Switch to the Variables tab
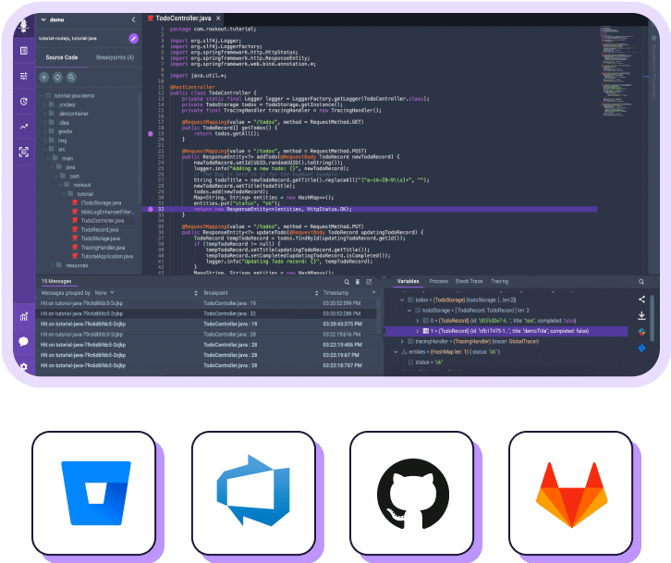The height and width of the screenshot is (563, 671). pyautogui.click(x=408, y=281)
